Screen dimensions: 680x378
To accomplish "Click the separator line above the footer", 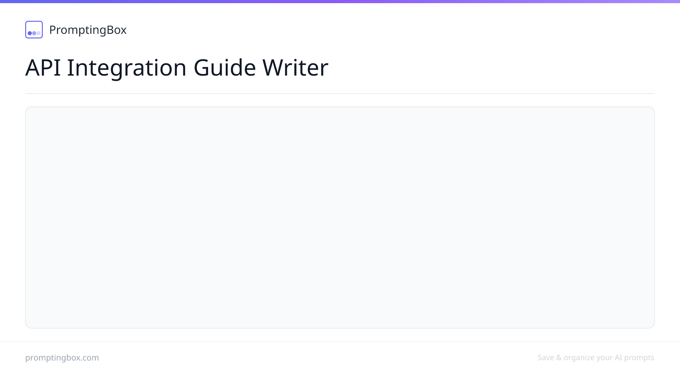I will (x=340, y=341).
